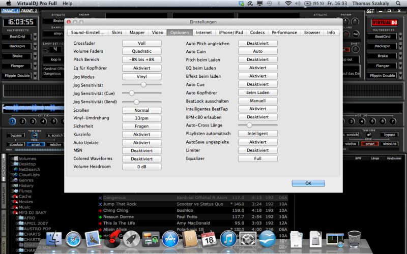Open the Performance tab
This screenshot has width=407, height=254.
[x=284, y=33]
